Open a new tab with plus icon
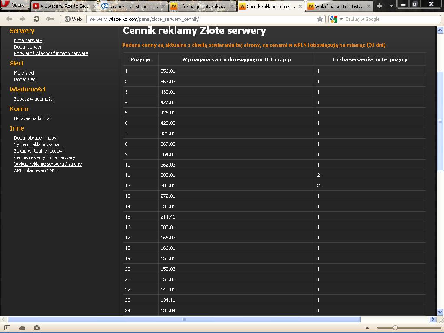444x333 pixels. pyautogui.click(x=380, y=6)
